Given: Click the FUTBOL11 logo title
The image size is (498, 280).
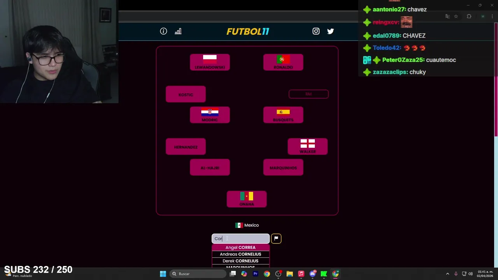Looking at the screenshot, I should coord(248,31).
